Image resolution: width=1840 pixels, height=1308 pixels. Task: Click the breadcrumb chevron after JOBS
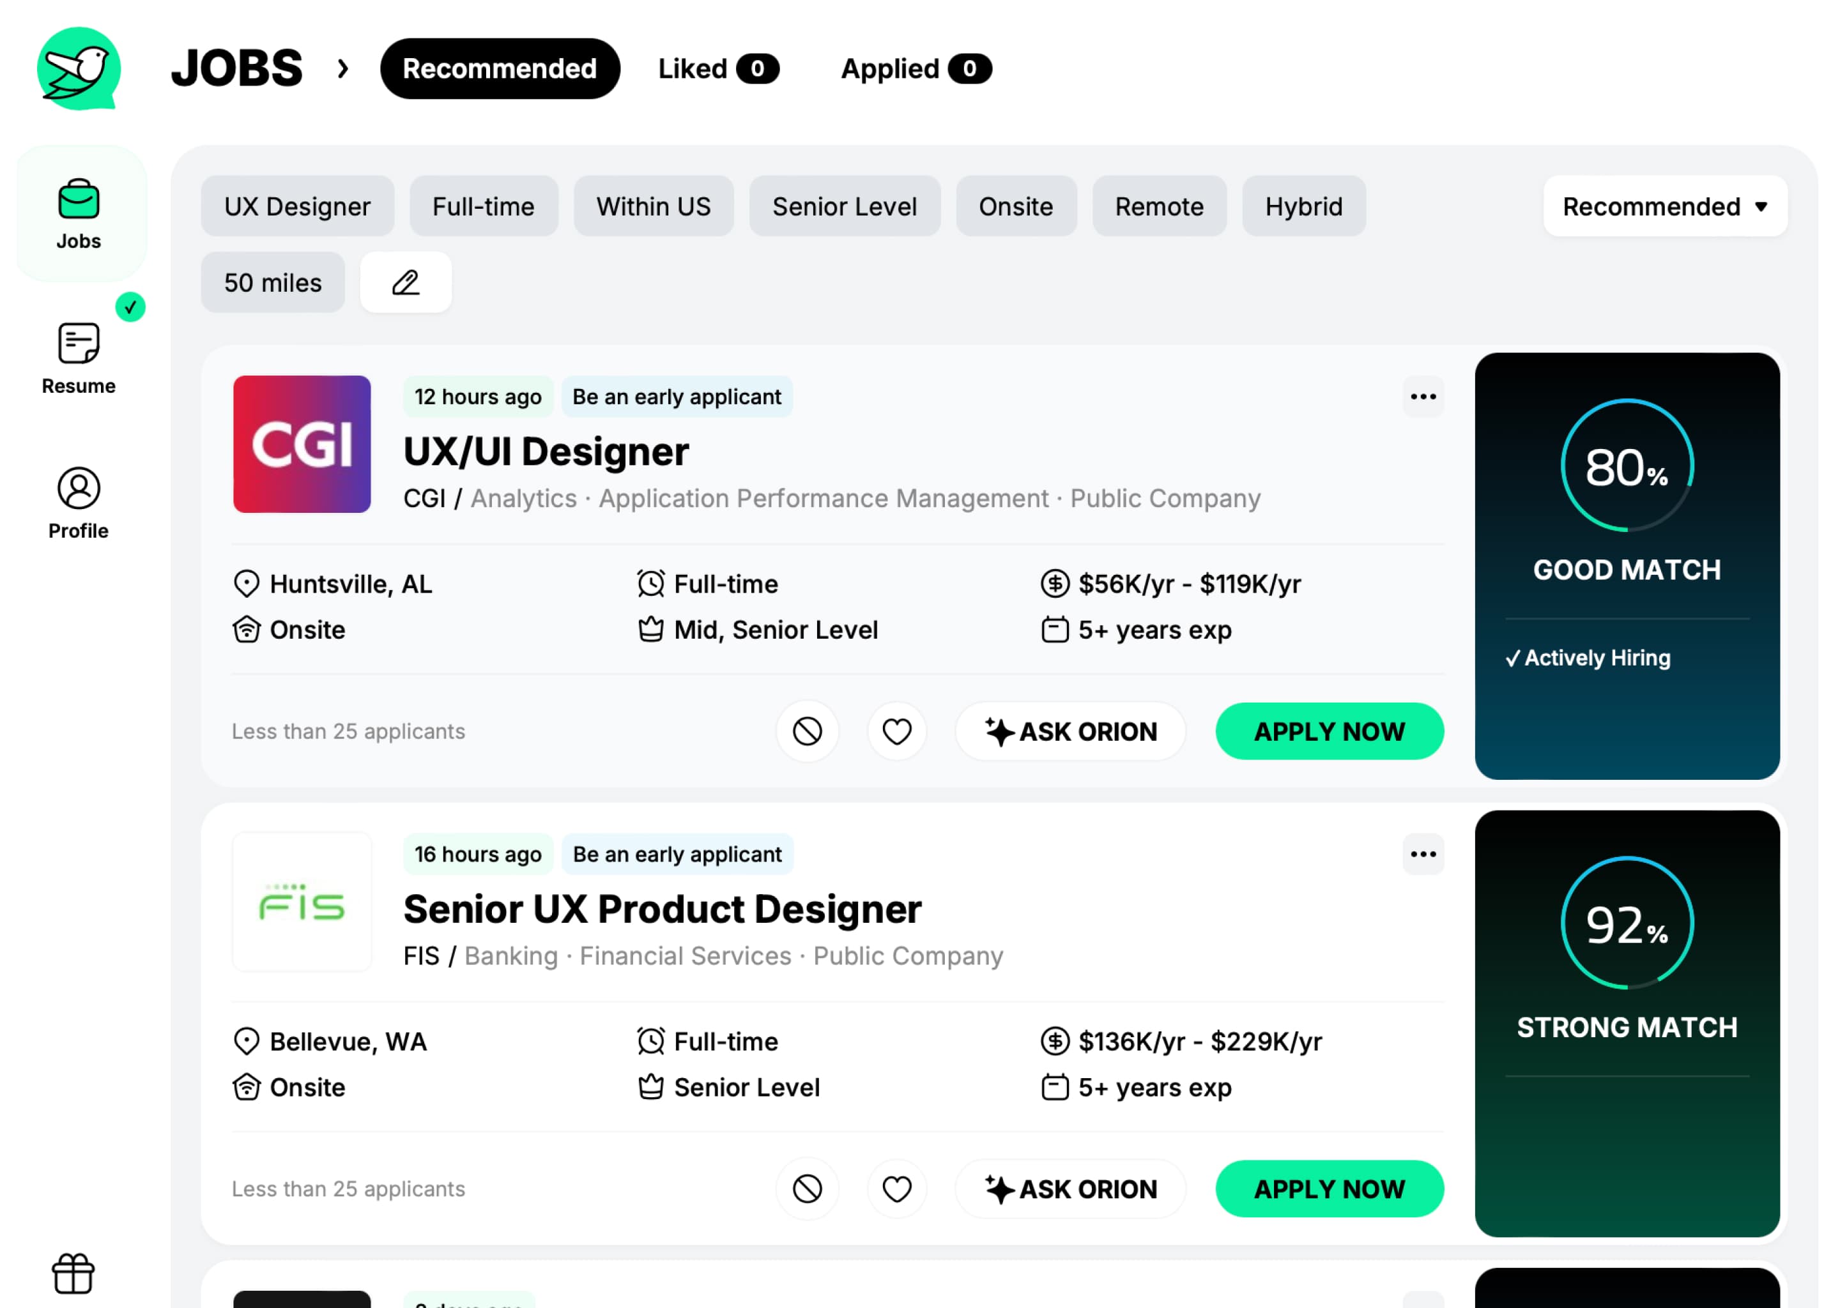[x=343, y=68]
